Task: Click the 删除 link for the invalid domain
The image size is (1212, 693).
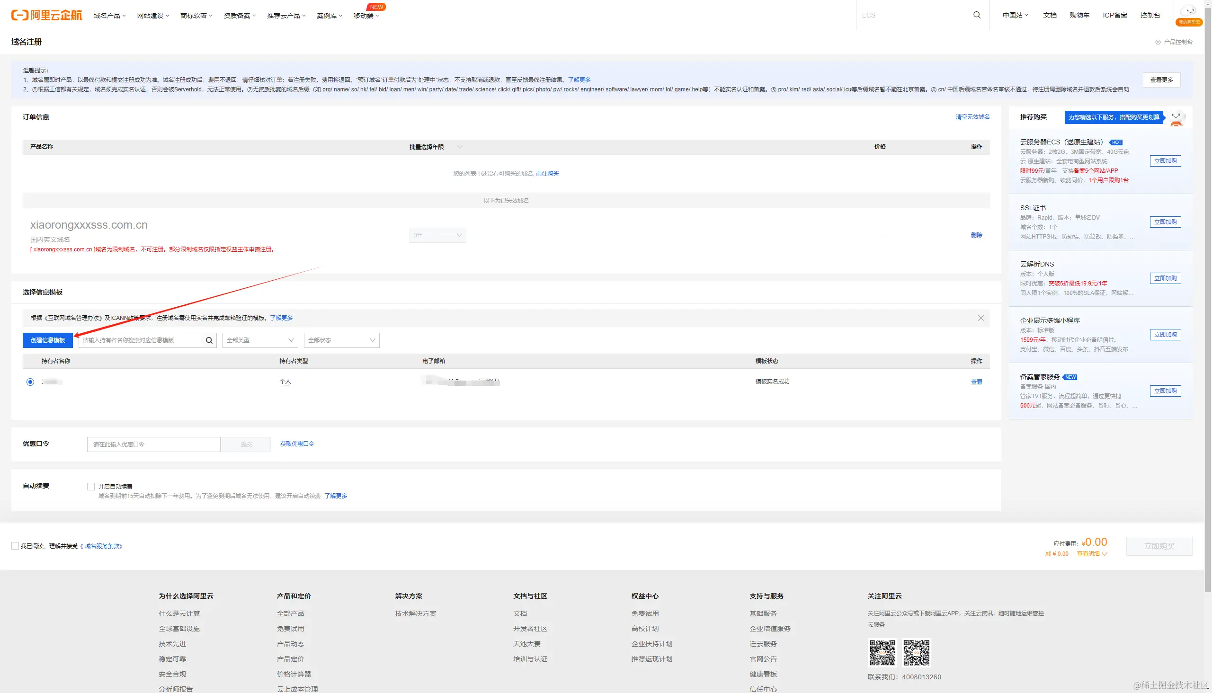Action: click(976, 235)
